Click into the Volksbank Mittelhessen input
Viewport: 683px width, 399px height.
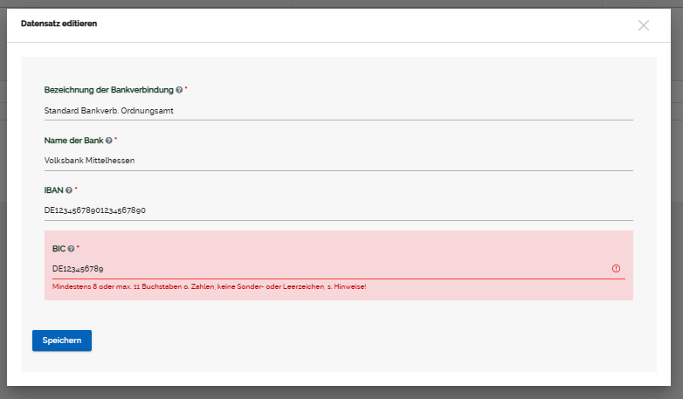(x=338, y=161)
